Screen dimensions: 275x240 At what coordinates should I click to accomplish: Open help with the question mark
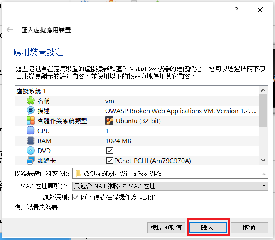click(x=236, y=10)
